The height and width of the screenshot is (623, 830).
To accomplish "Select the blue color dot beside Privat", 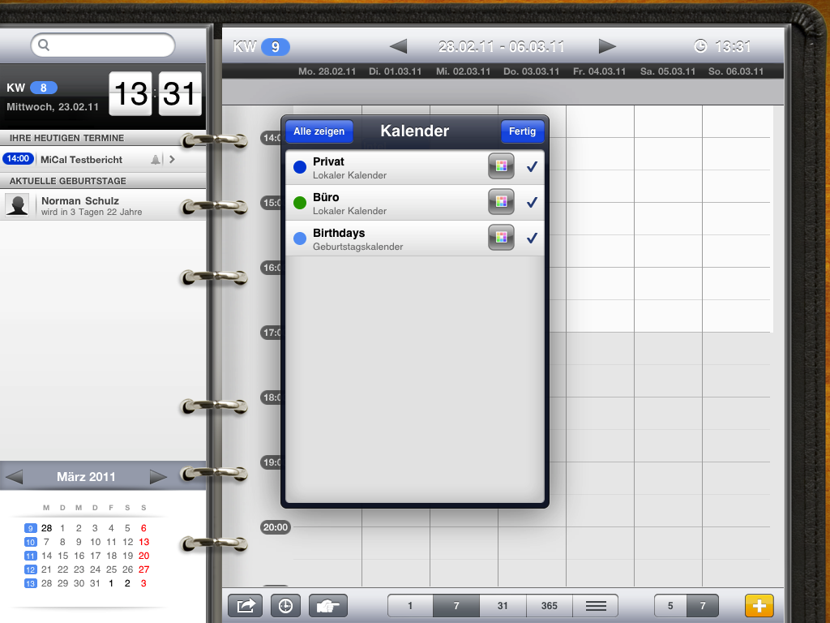I will pyautogui.click(x=300, y=165).
